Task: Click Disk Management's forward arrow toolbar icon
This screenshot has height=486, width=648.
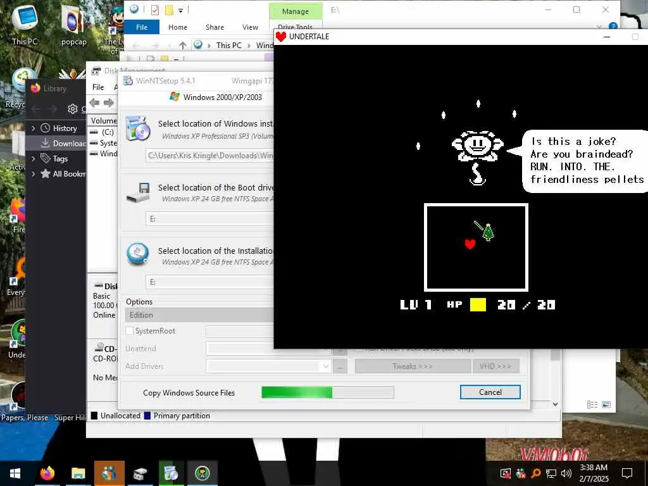Action: [109, 103]
